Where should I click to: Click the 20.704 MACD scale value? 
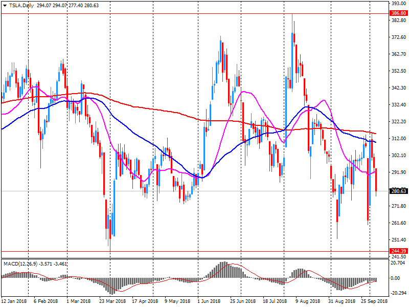pyautogui.click(x=398, y=262)
